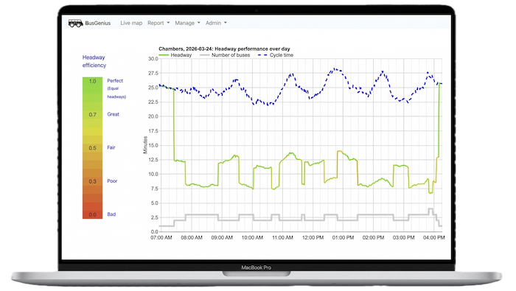The width and height of the screenshot is (516, 291).
Task: Click the Fair efficiency label
Action: (x=111, y=147)
